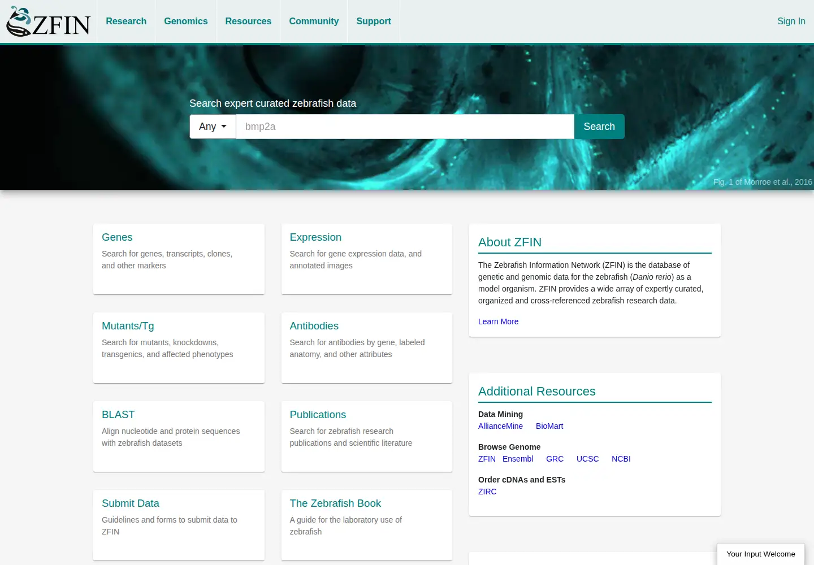
Task: Open the UCSC genome link
Action: click(587, 459)
